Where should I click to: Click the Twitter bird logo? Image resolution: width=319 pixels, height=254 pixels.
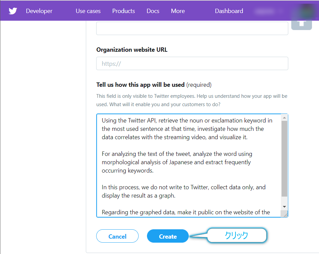click(13, 11)
